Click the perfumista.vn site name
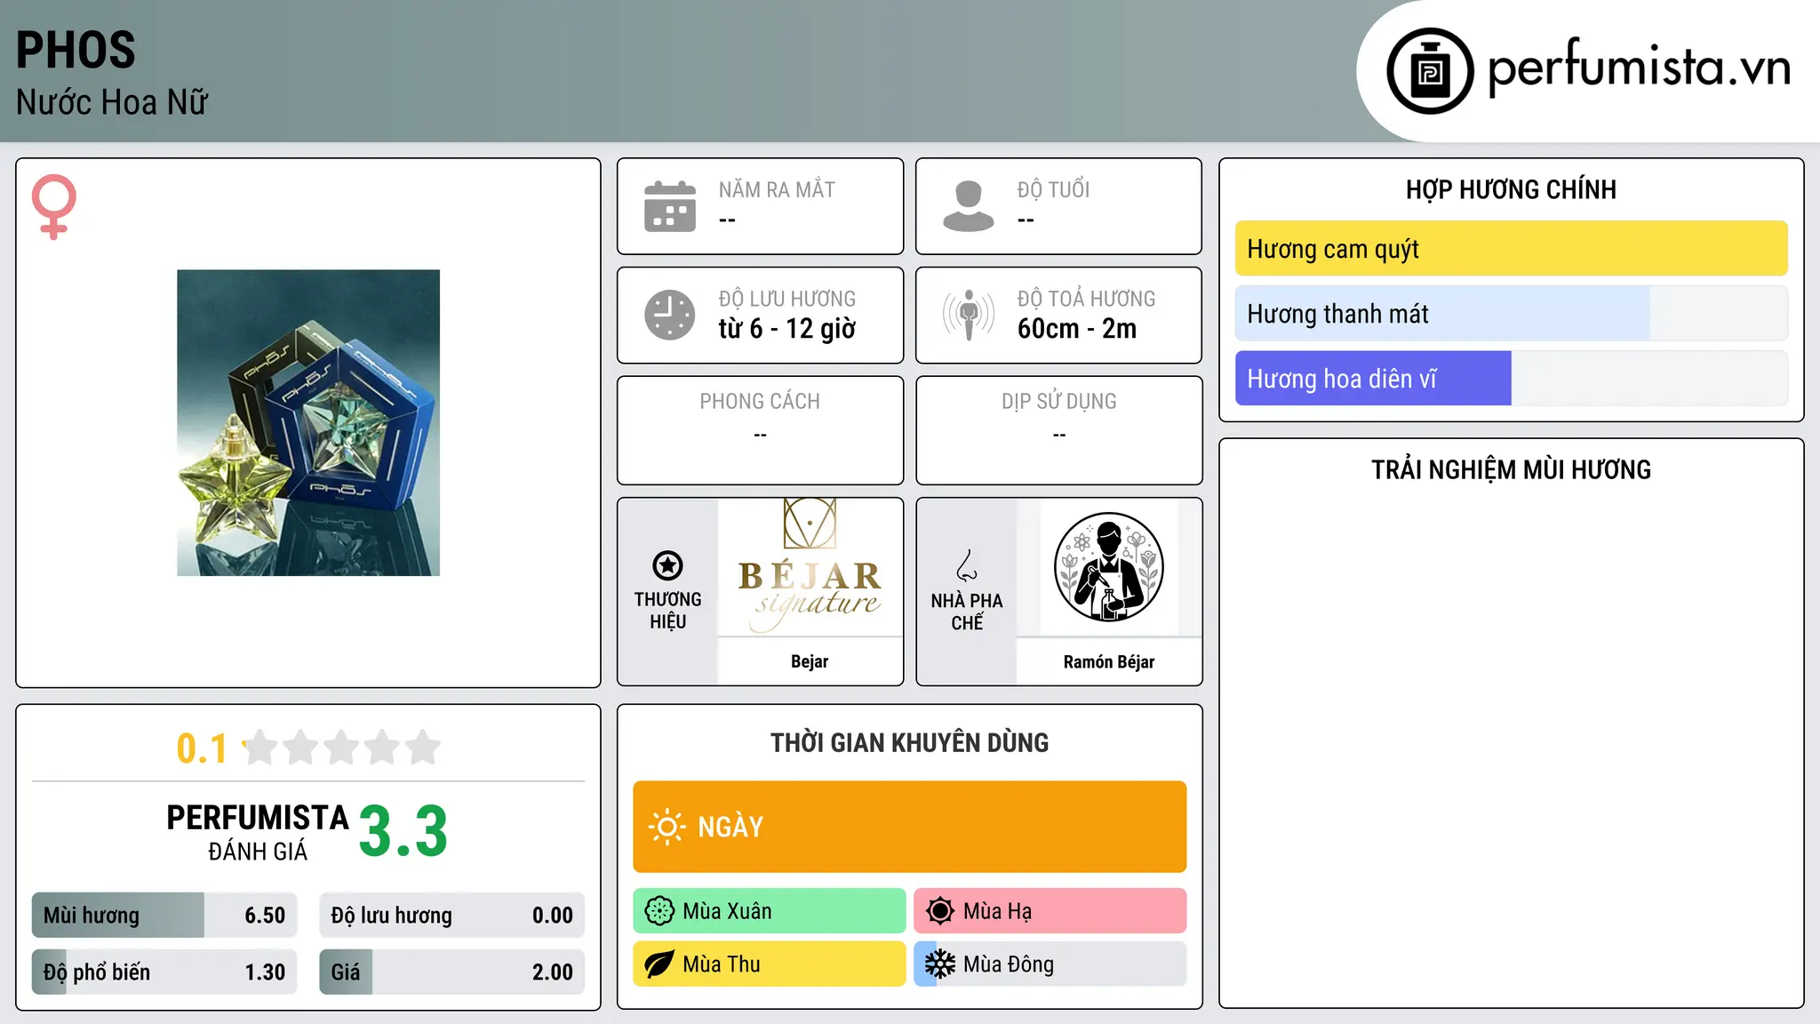1820x1024 pixels. coord(1640,68)
